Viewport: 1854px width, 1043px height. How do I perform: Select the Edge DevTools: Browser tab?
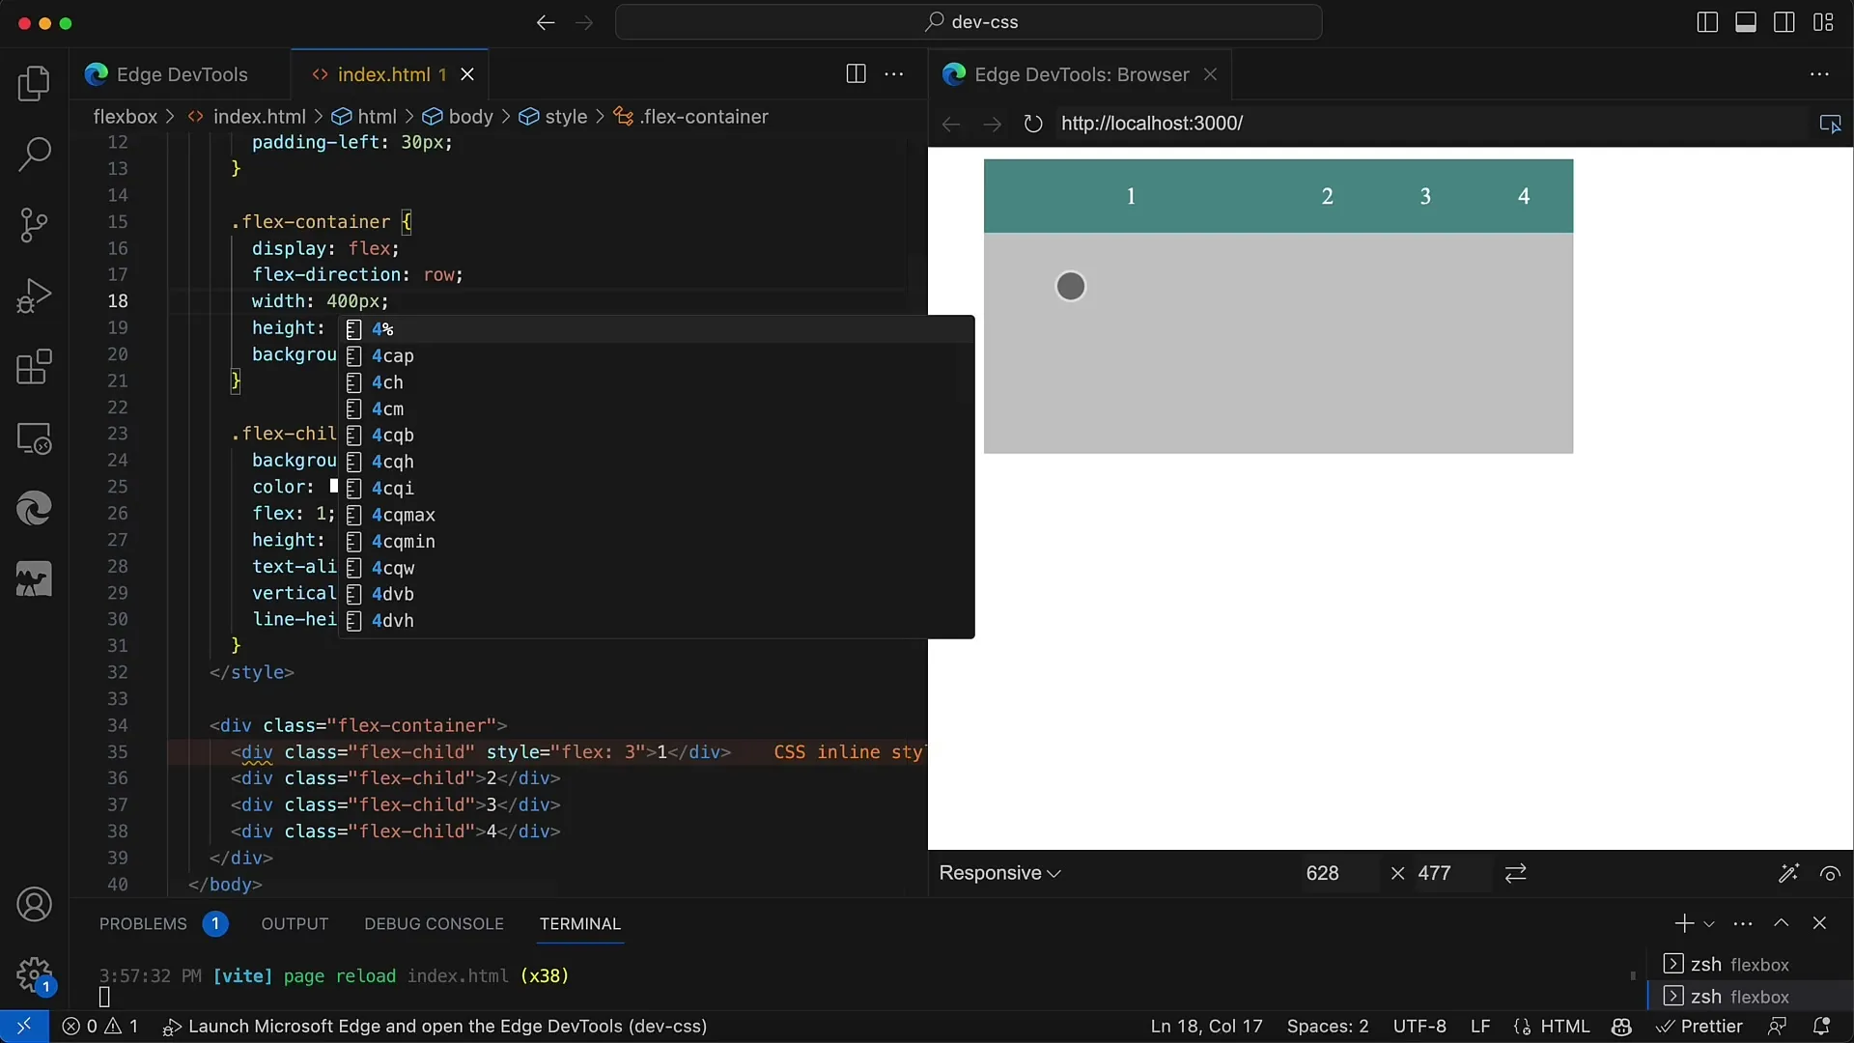pyautogui.click(x=1081, y=74)
